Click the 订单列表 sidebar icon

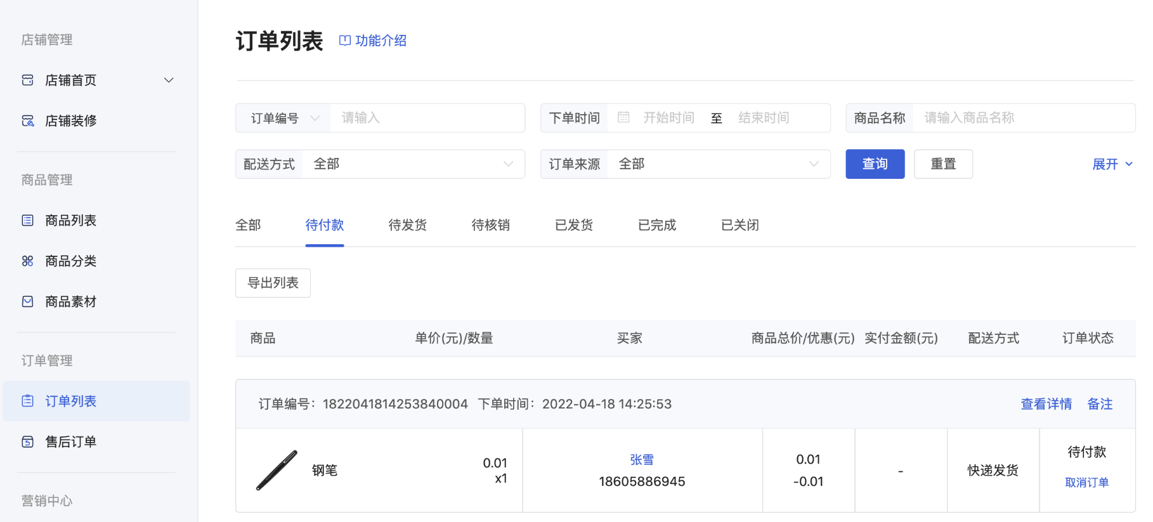(27, 401)
